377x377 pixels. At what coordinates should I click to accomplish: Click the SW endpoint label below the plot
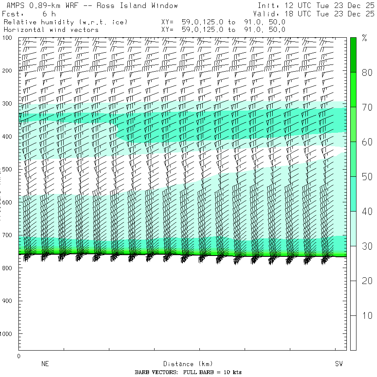(x=338, y=364)
